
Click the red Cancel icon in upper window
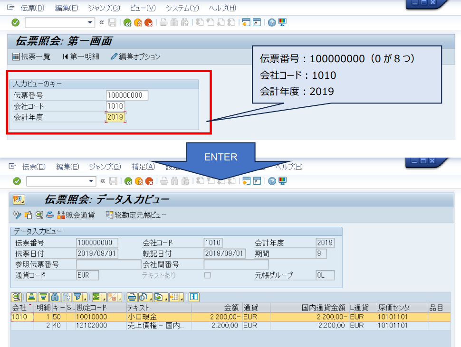pos(148,22)
